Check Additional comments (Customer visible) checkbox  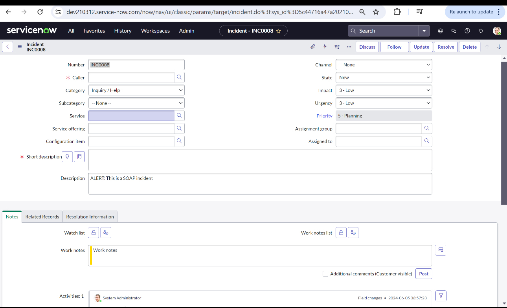coord(325,274)
